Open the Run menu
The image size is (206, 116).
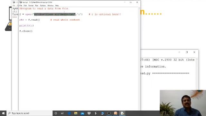coord(37,5)
